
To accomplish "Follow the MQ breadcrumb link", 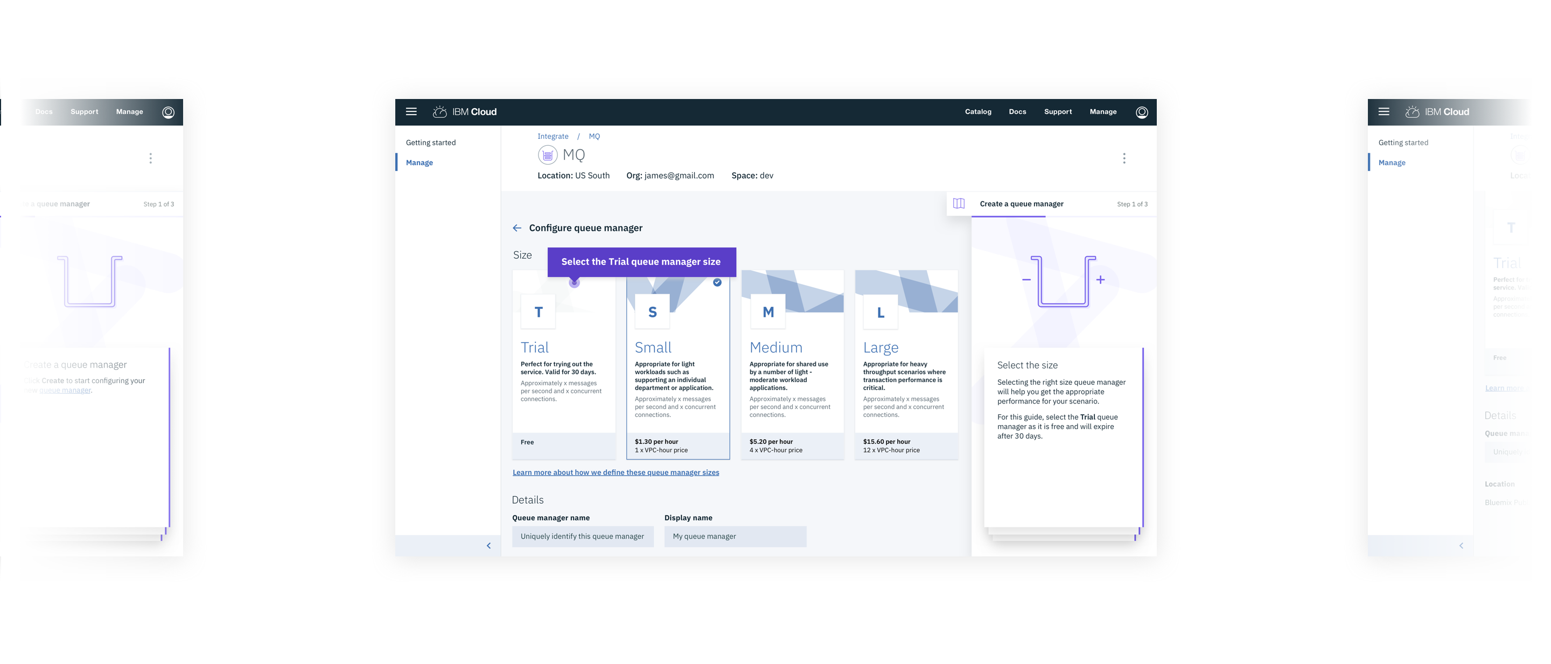I will click(x=593, y=137).
